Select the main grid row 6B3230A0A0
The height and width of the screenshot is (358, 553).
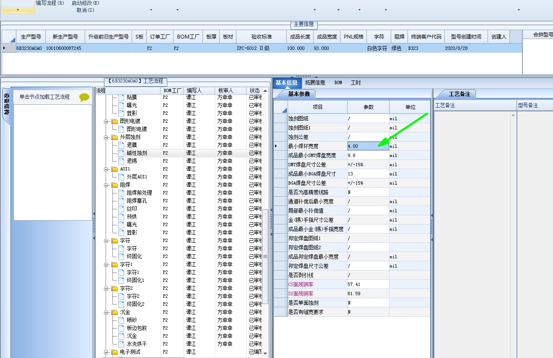coord(262,48)
